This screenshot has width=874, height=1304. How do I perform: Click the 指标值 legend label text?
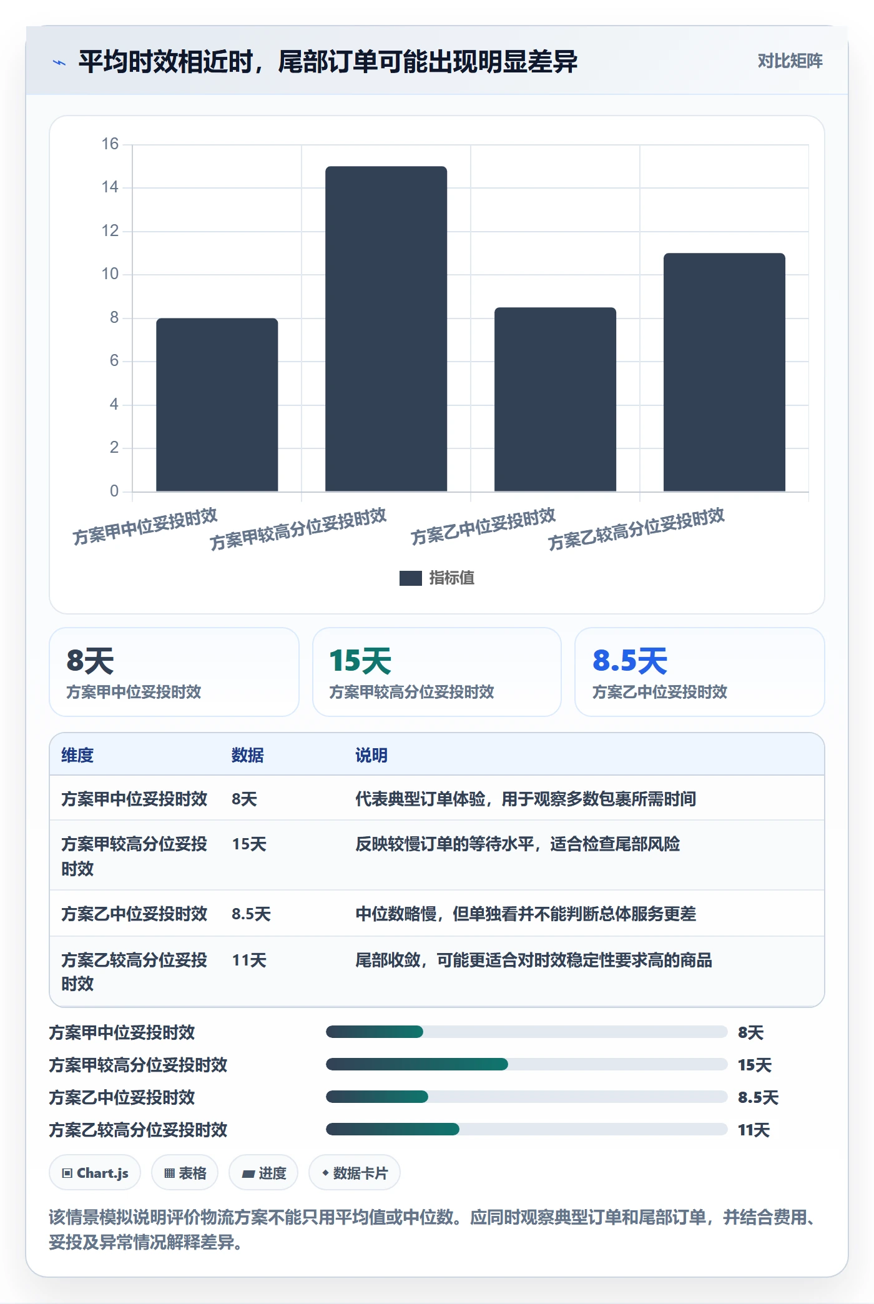coord(452,578)
